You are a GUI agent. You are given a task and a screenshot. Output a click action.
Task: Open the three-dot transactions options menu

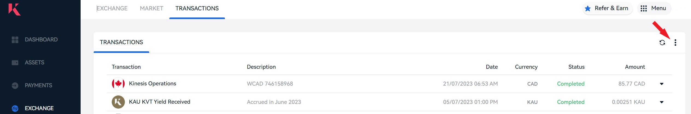[675, 43]
